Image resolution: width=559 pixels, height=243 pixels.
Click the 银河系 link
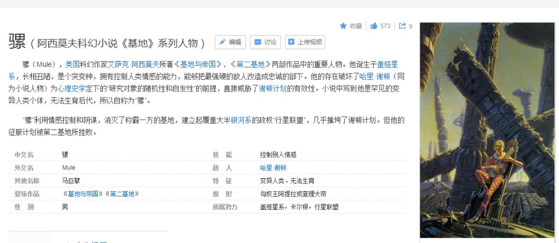pyautogui.click(x=241, y=120)
